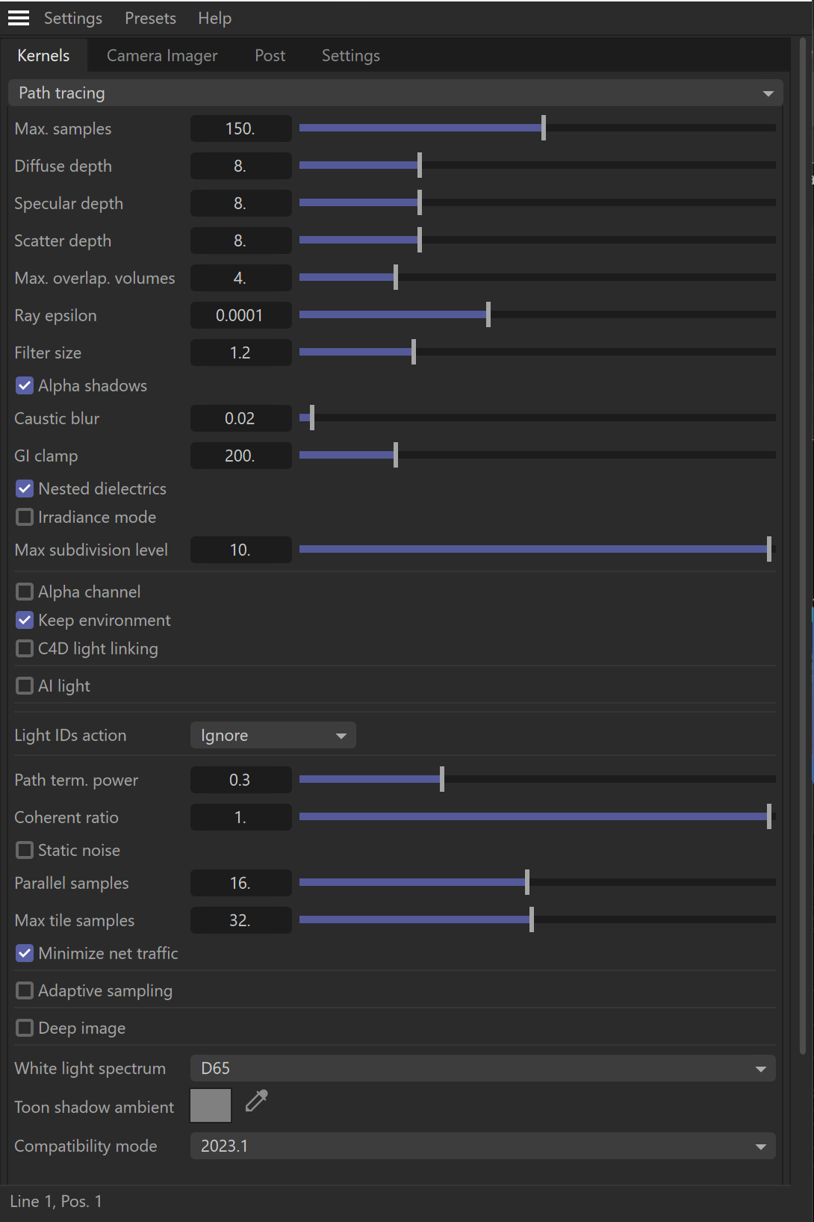The height and width of the screenshot is (1222, 814).
Task: Open the Compatibility mode dropdown
Action: [482, 1147]
